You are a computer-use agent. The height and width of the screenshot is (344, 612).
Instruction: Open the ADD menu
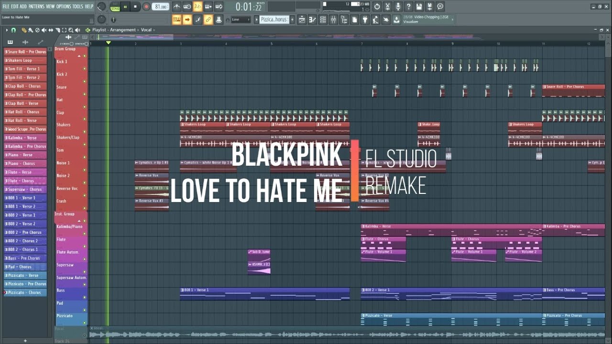click(x=23, y=6)
